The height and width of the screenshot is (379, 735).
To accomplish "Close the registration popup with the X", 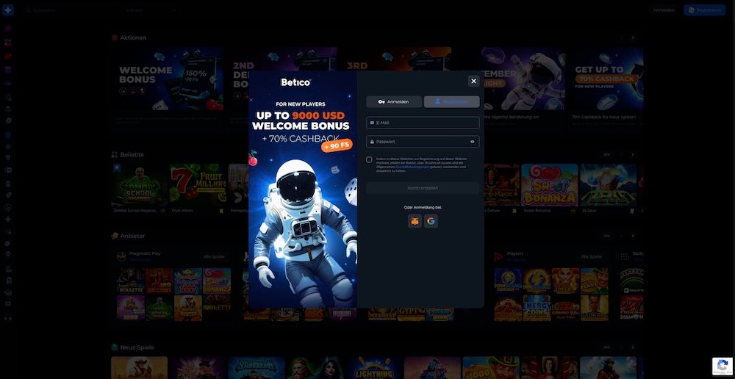I will pos(473,81).
